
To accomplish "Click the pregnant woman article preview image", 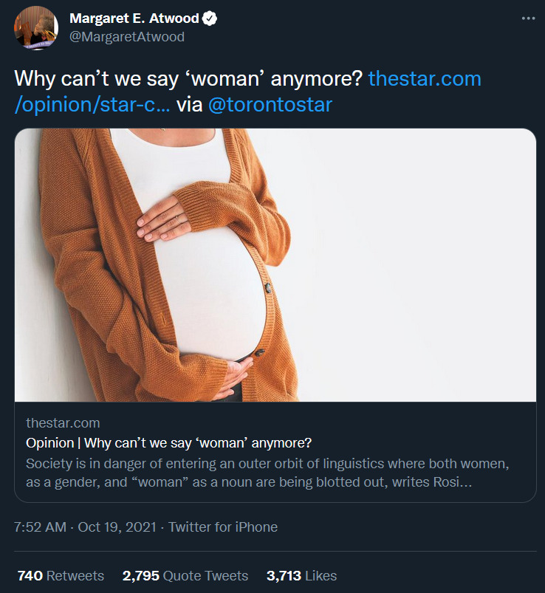I will click(275, 265).
